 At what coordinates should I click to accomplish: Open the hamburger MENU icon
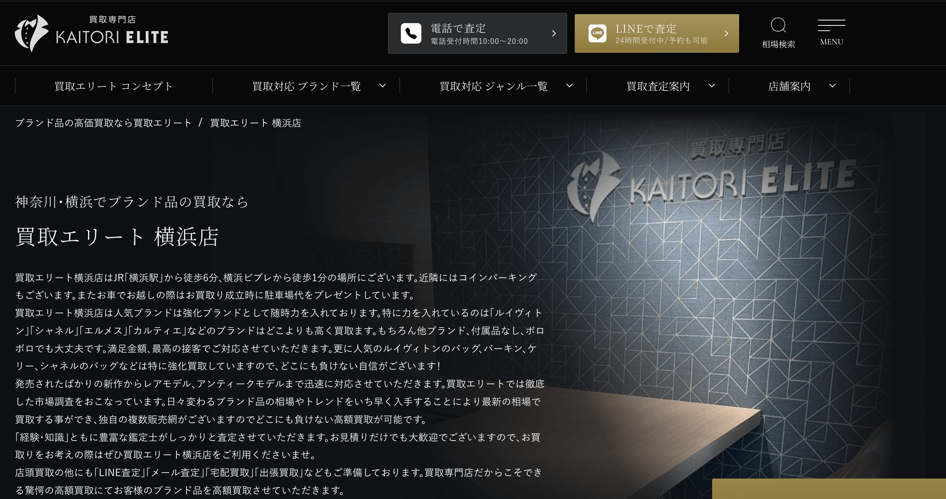pyautogui.click(x=831, y=26)
